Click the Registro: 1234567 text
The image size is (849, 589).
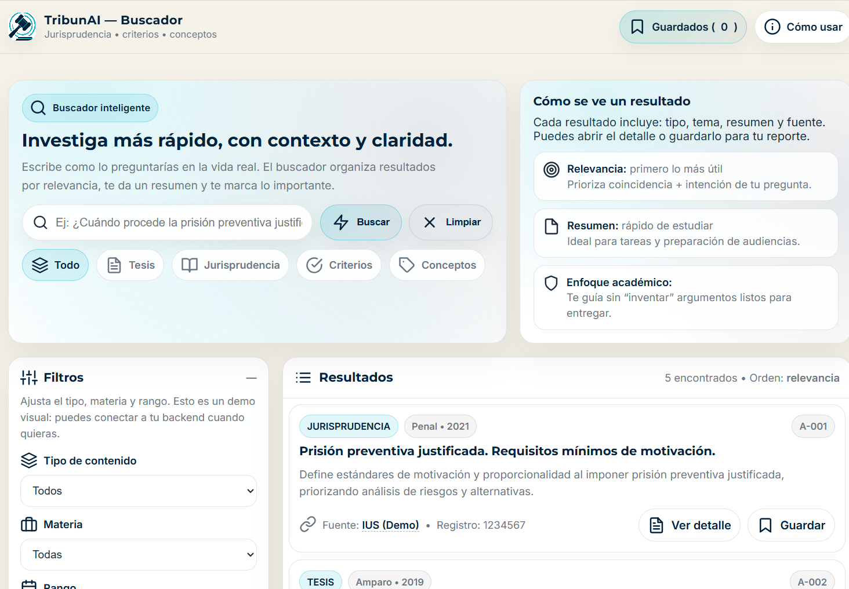point(481,525)
